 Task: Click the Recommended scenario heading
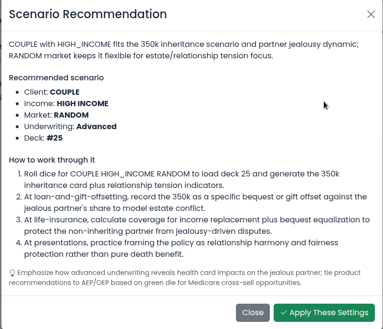click(x=56, y=78)
